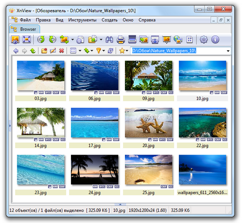Click the multi-image convert icon
The height and width of the screenshot is (223, 242).
pyautogui.click(x=143, y=39)
